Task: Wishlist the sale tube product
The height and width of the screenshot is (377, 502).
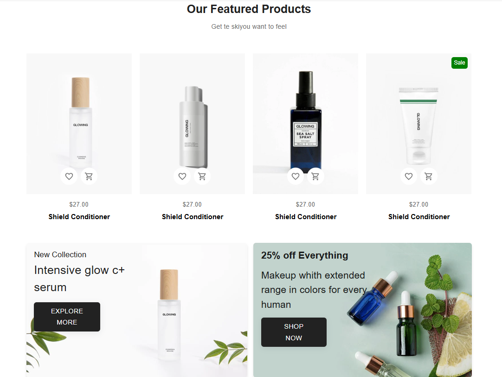Action: pos(409,176)
